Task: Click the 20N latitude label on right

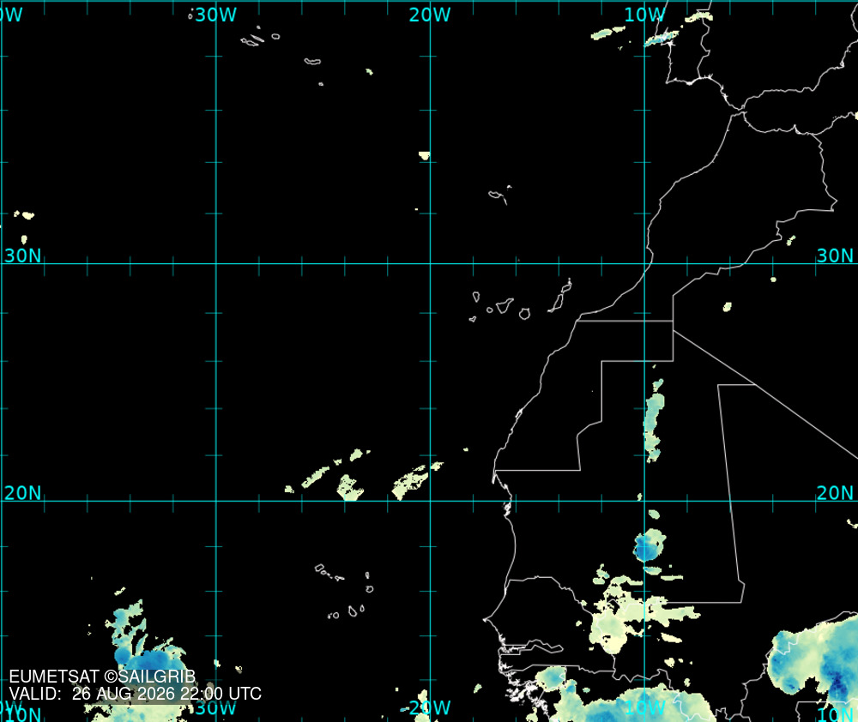Action: 835,493
